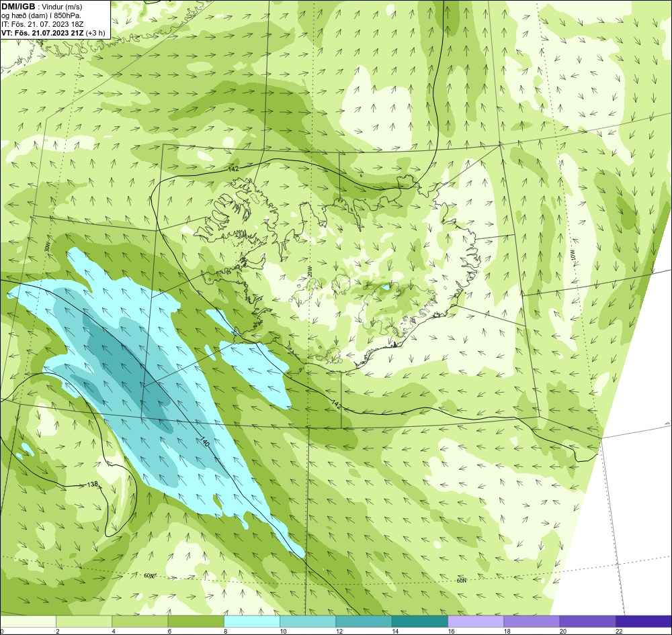Click the legend value 14
Screen dimensions: 672x635
pos(395,631)
